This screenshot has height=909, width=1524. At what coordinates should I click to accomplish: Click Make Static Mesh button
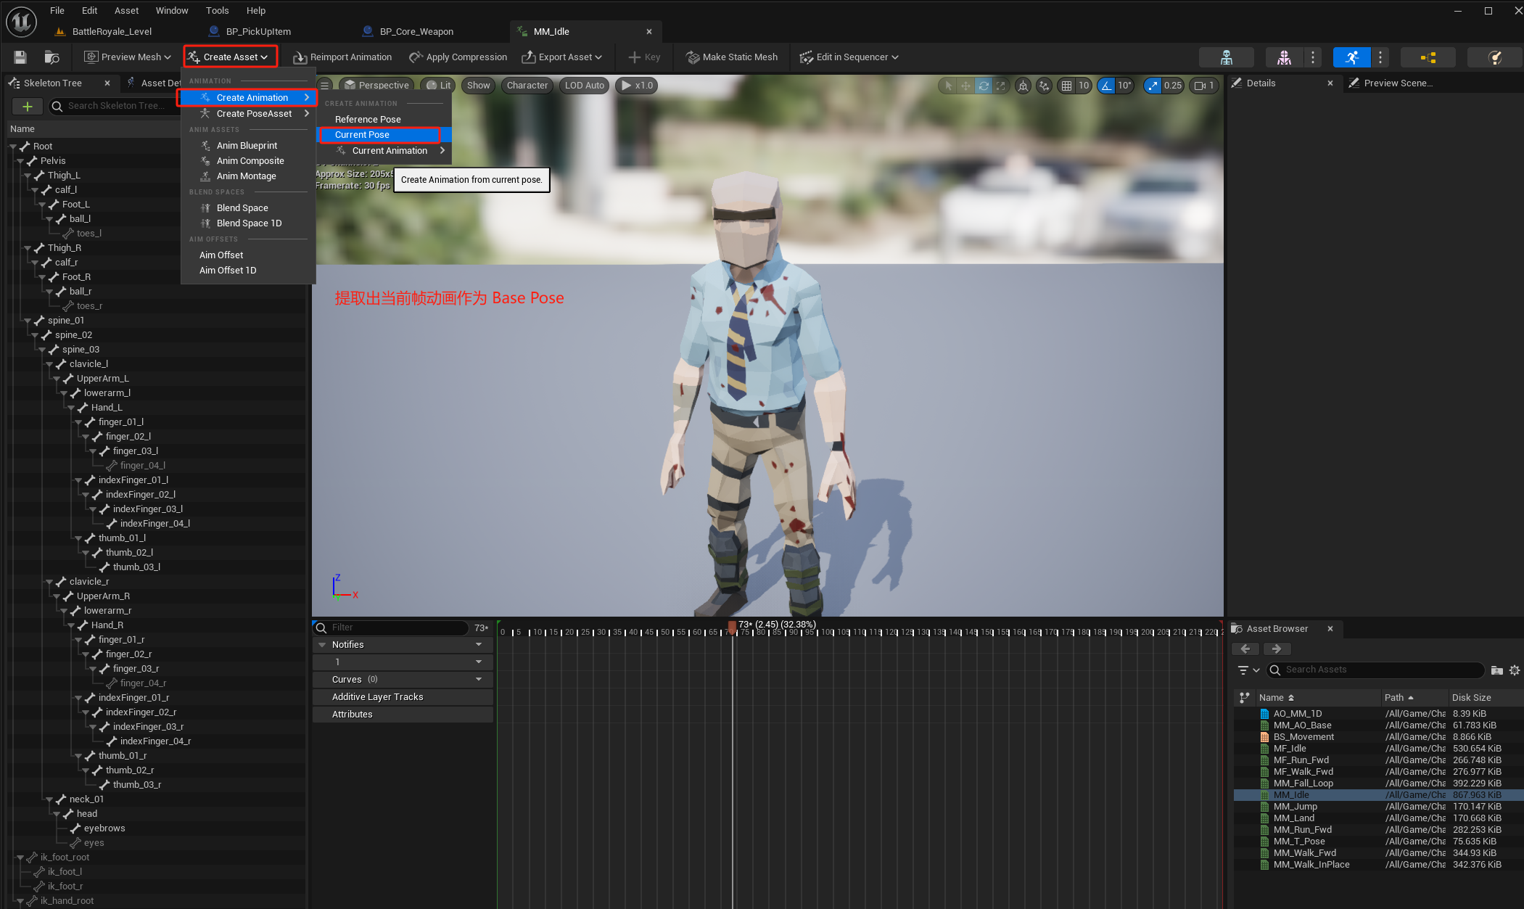(x=731, y=57)
